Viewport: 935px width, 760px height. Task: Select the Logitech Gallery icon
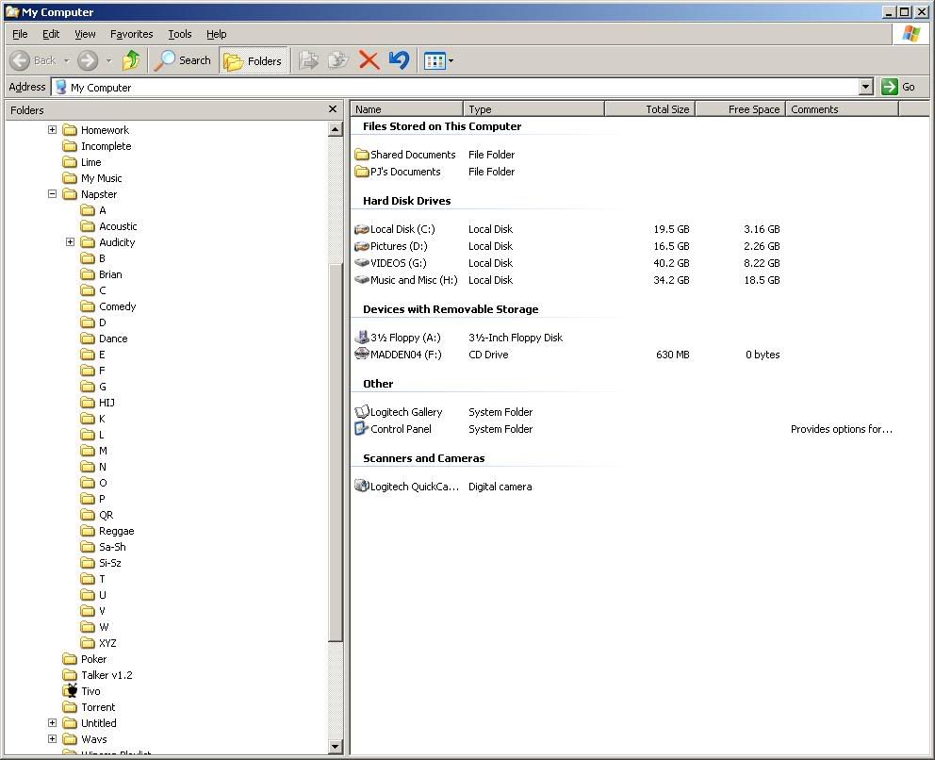coord(361,412)
